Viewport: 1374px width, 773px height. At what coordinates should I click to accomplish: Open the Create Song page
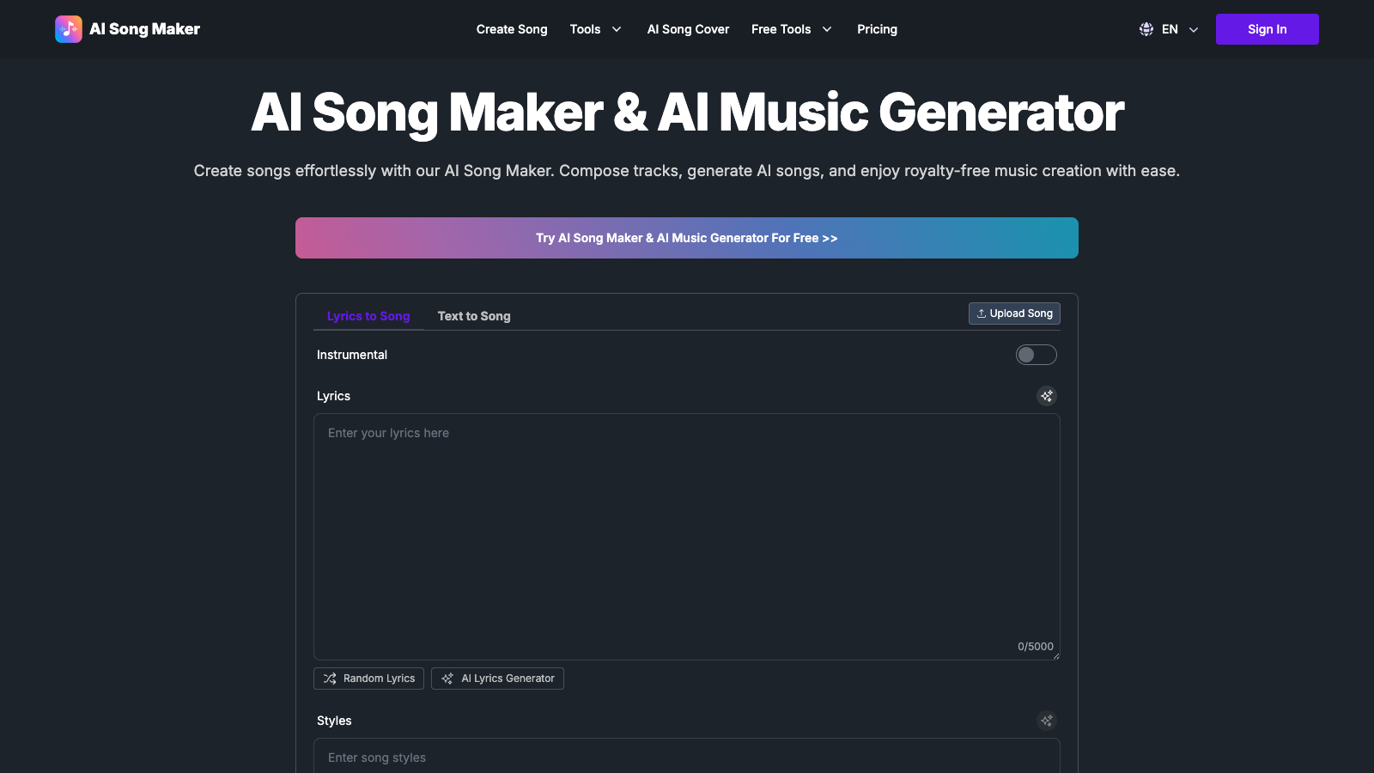pyautogui.click(x=512, y=29)
